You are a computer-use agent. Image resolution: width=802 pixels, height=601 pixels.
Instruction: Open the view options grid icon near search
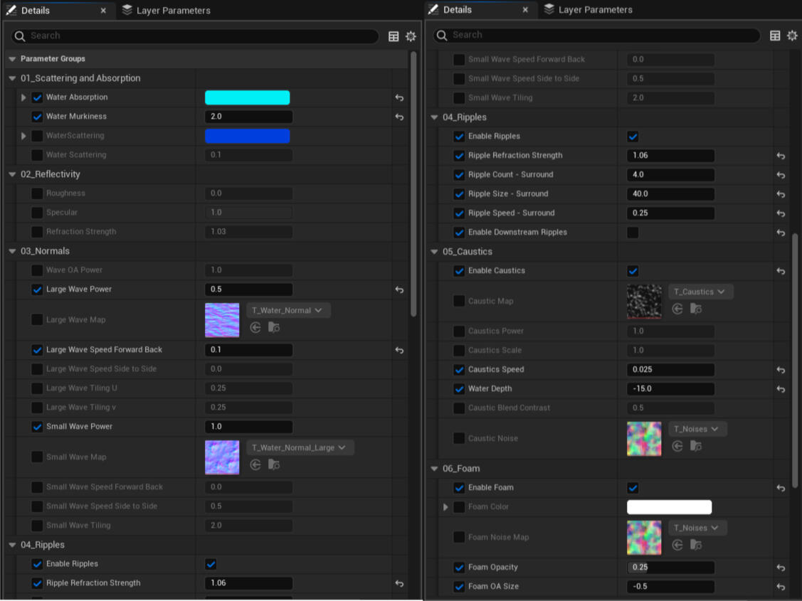coord(394,36)
